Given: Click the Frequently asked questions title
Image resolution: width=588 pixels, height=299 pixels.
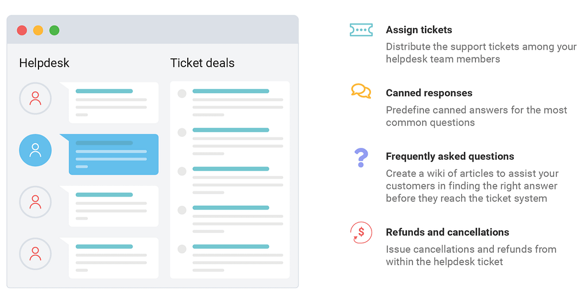Looking at the screenshot, I should (x=450, y=156).
